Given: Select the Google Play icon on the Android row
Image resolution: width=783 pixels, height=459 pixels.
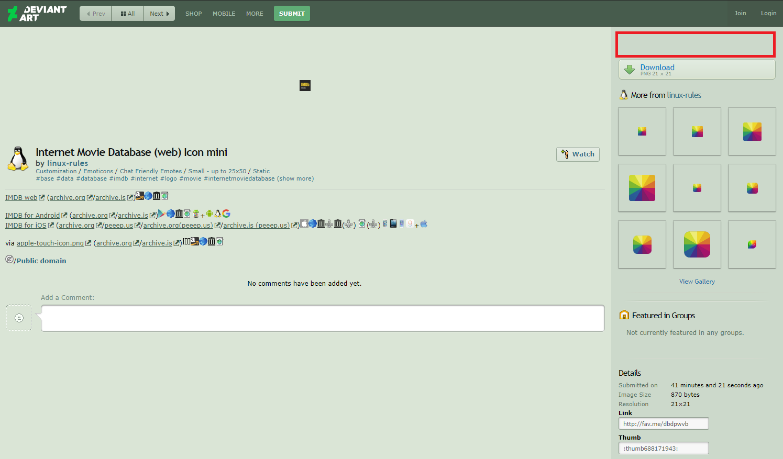Looking at the screenshot, I should 161,214.
